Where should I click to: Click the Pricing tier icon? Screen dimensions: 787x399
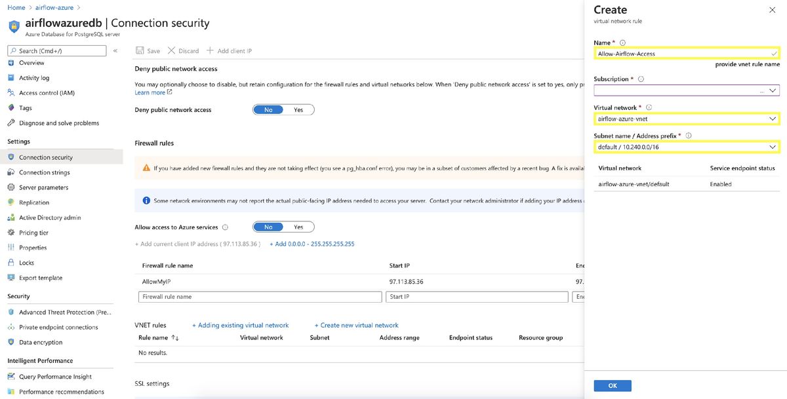tap(11, 233)
